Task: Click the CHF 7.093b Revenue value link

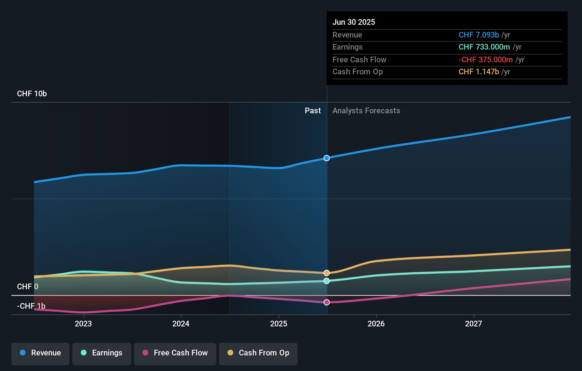Action: point(479,35)
